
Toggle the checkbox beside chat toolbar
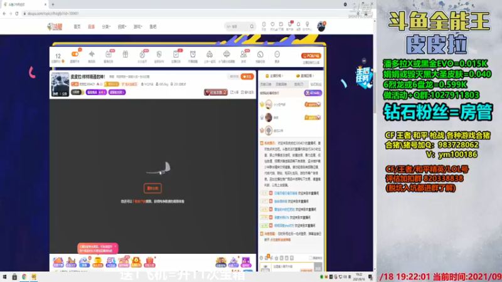point(311,258)
